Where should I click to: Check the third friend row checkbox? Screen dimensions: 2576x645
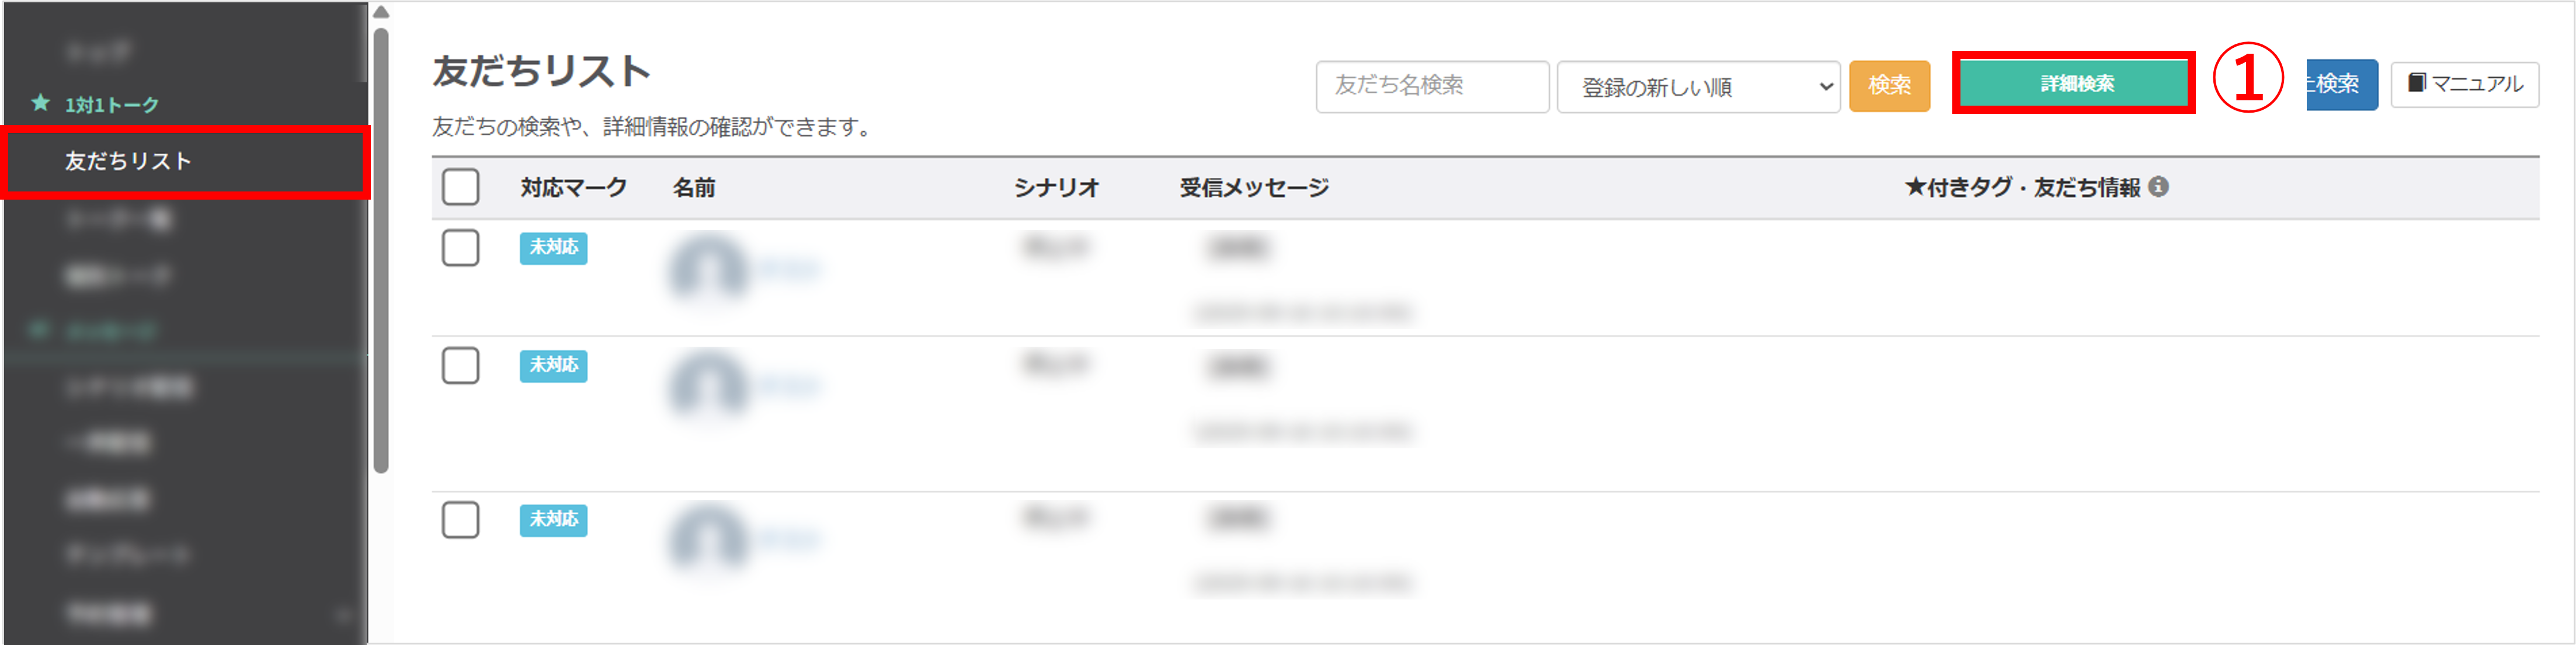tap(460, 520)
